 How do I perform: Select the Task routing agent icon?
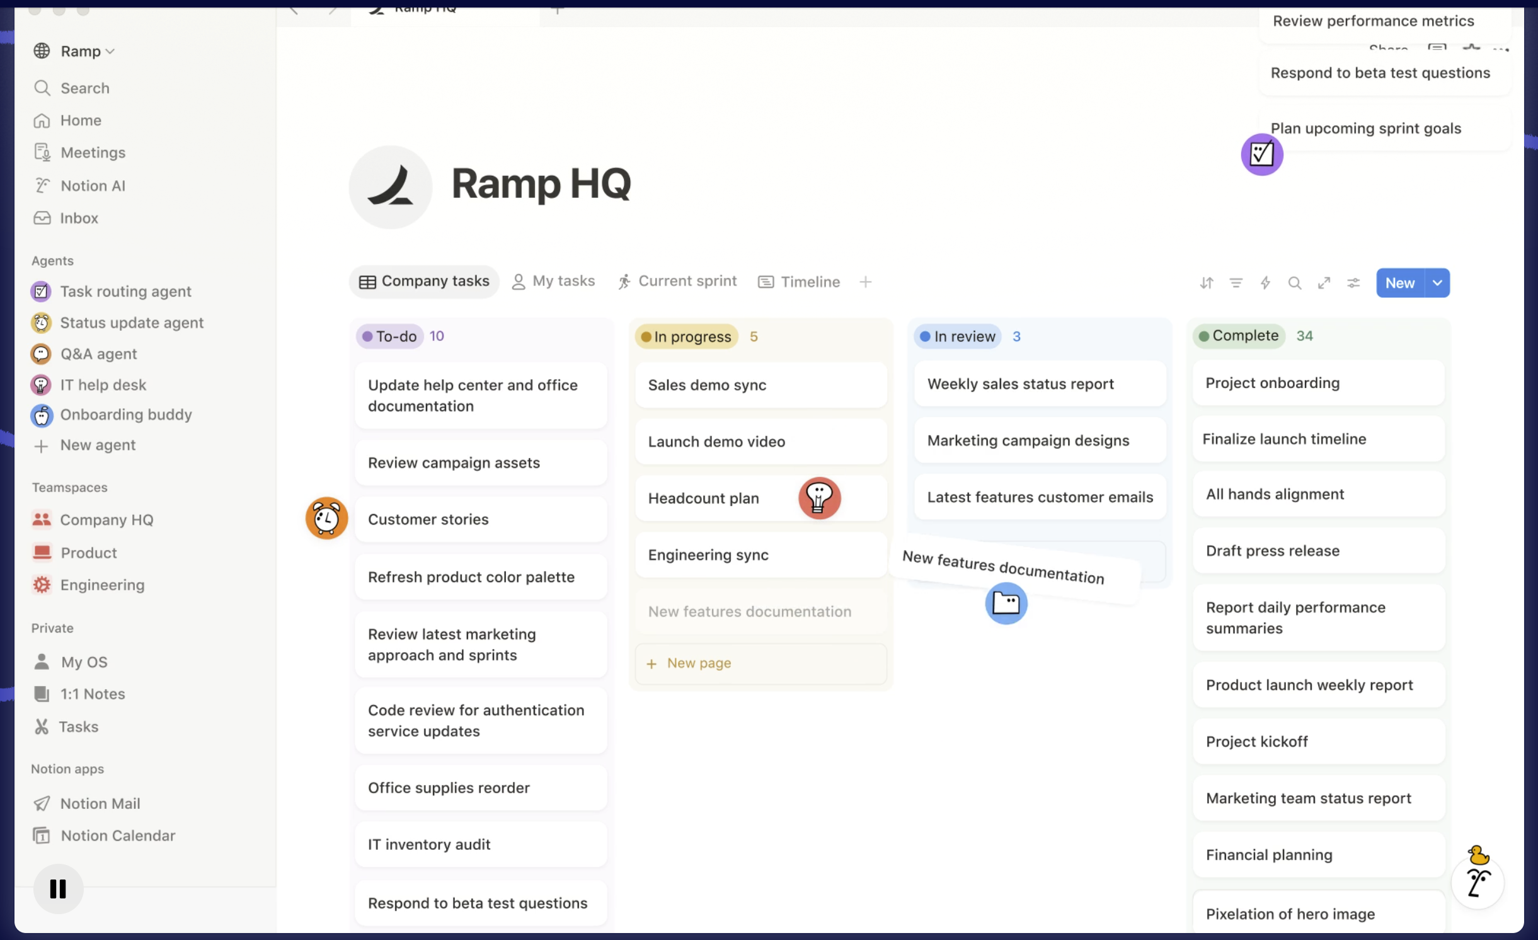[x=41, y=291]
